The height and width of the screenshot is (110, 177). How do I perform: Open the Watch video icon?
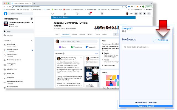click(77, 14)
